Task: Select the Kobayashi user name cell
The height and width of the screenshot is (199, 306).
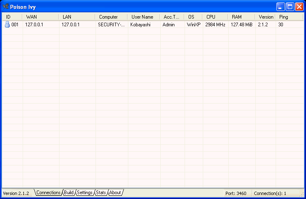Action: (140, 25)
